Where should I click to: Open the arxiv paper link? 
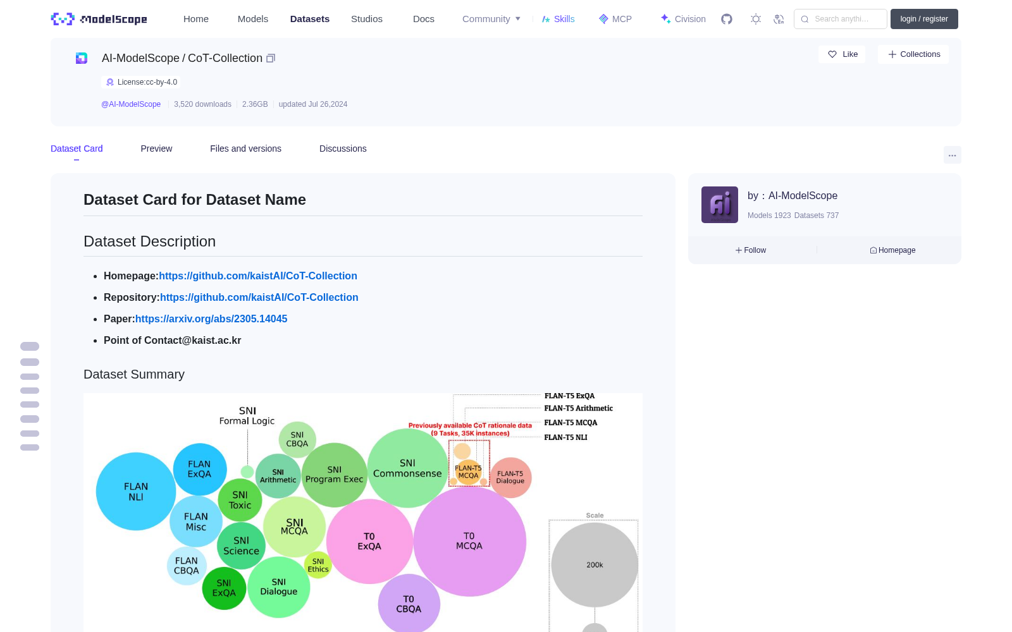coord(211,319)
